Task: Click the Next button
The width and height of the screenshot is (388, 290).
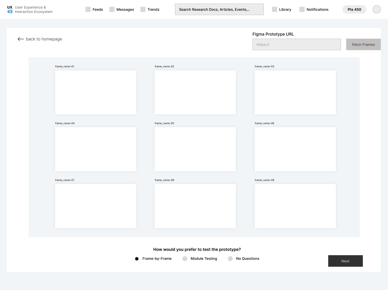Action: [345, 261]
